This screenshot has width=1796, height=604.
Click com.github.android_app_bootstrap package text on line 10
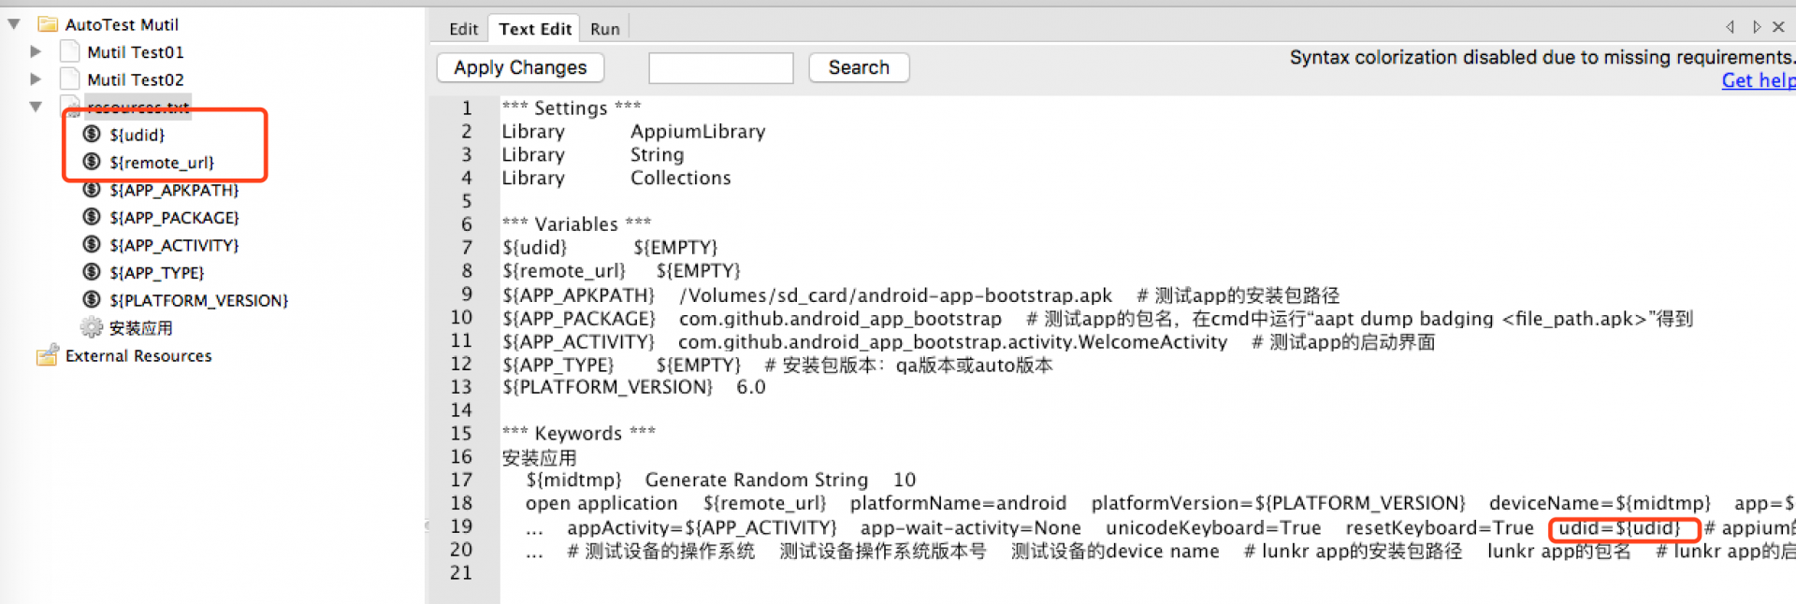point(840,319)
